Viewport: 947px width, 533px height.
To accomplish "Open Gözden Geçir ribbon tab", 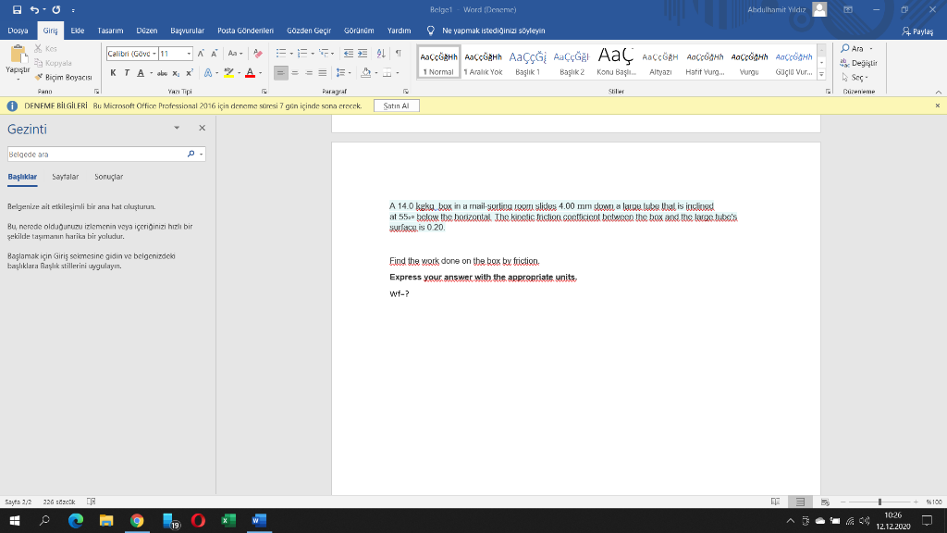I will (x=309, y=31).
